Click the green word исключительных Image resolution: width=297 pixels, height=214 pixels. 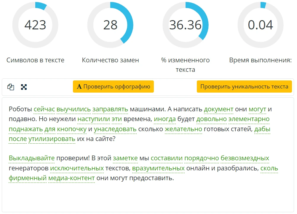[77, 168]
